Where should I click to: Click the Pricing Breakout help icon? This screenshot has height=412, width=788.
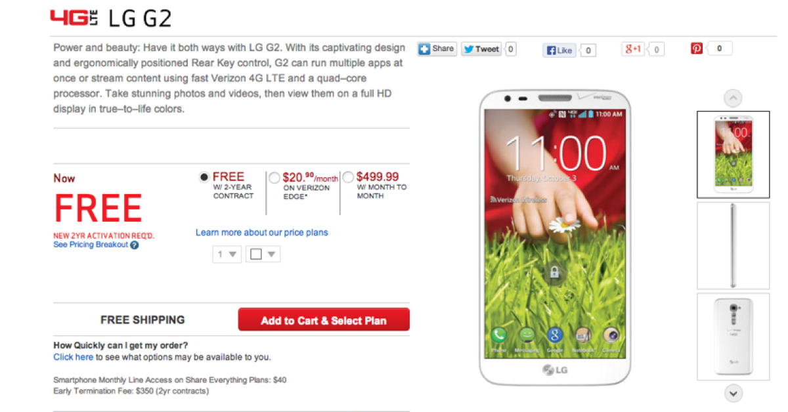pos(135,245)
